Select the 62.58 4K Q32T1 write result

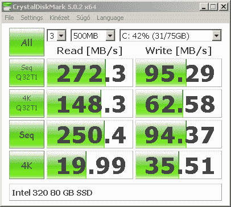point(179,103)
